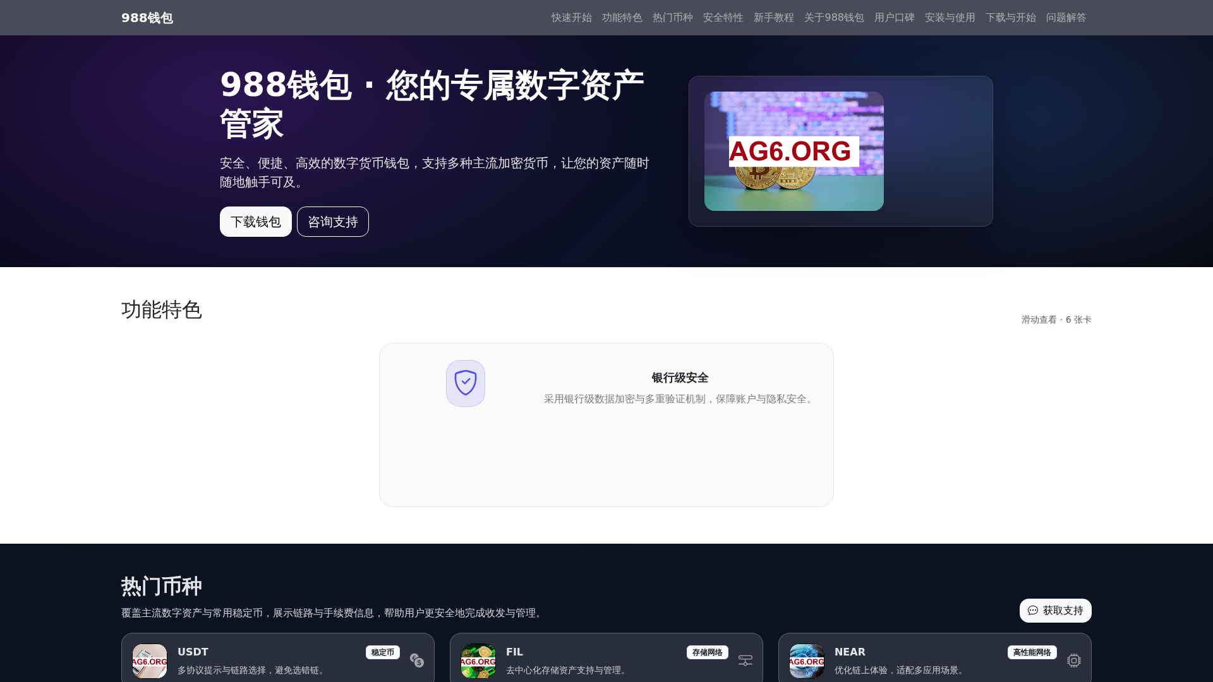Screen dimensions: 1213x682
Task: Open the FIL coin thumbnail
Action: pos(478,661)
